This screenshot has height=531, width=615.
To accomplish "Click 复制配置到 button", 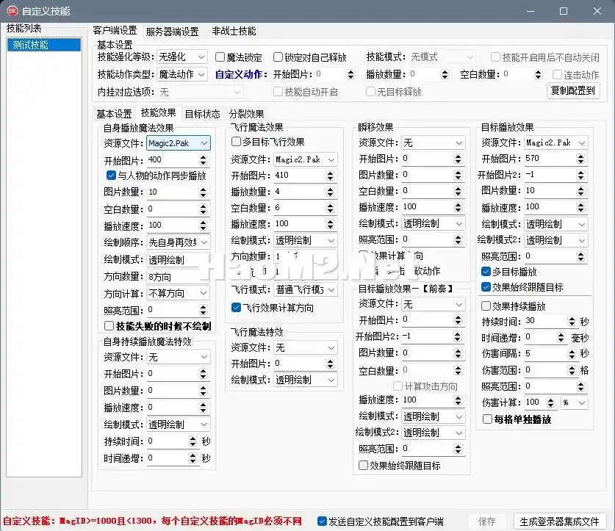I will click(572, 91).
